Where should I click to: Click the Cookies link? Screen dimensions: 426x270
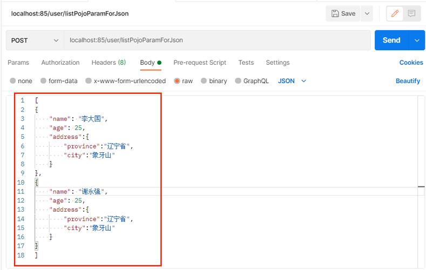coord(411,63)
